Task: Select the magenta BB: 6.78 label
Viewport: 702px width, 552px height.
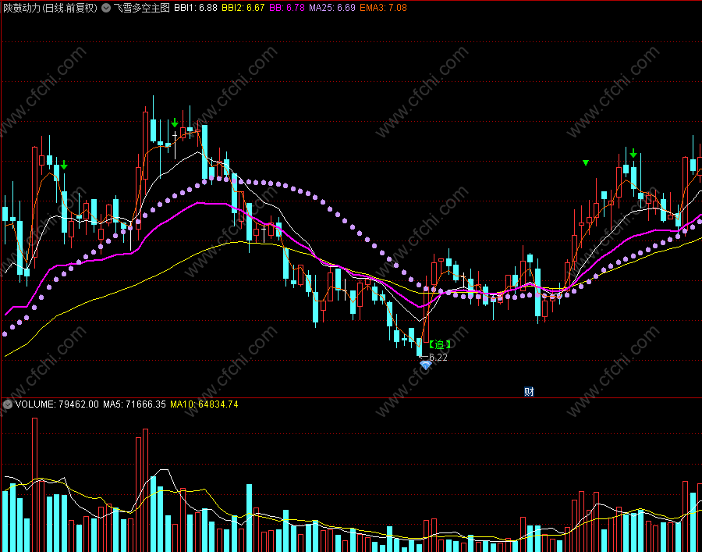Action: (288, 8)
